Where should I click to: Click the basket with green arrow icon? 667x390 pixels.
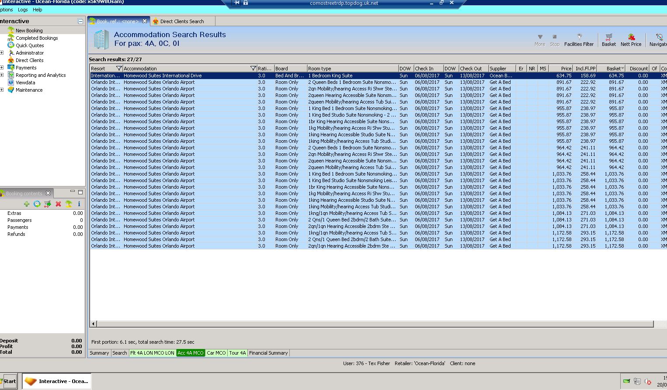pos(48,204)
